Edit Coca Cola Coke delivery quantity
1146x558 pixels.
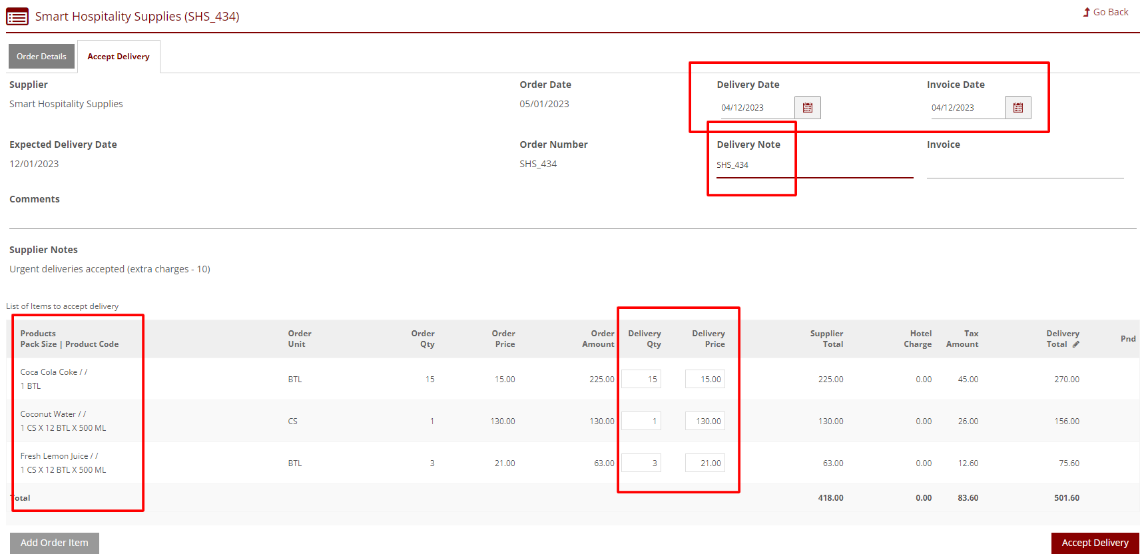[641, 380]
